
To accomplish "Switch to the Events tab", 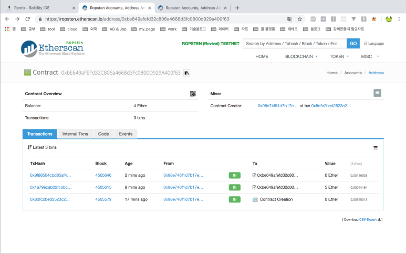I will click(x=126, y=134).
